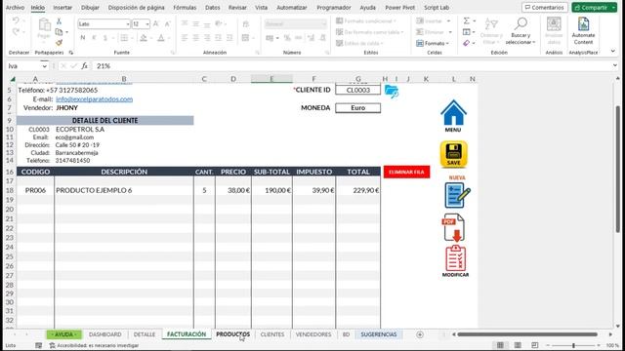
Task: Open the Buscar y seleccionar dropdown arrow
Action: tap(534, 42)
